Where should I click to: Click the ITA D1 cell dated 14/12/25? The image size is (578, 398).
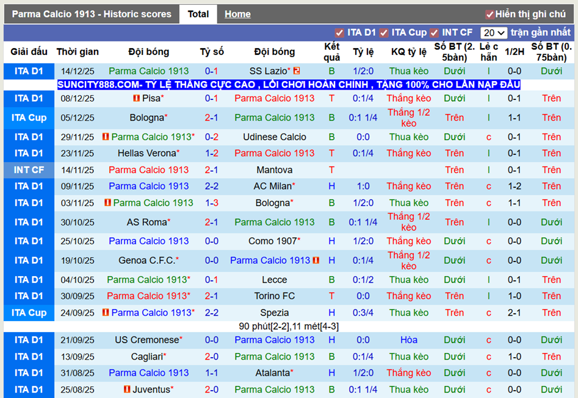[x=29, y=71]
